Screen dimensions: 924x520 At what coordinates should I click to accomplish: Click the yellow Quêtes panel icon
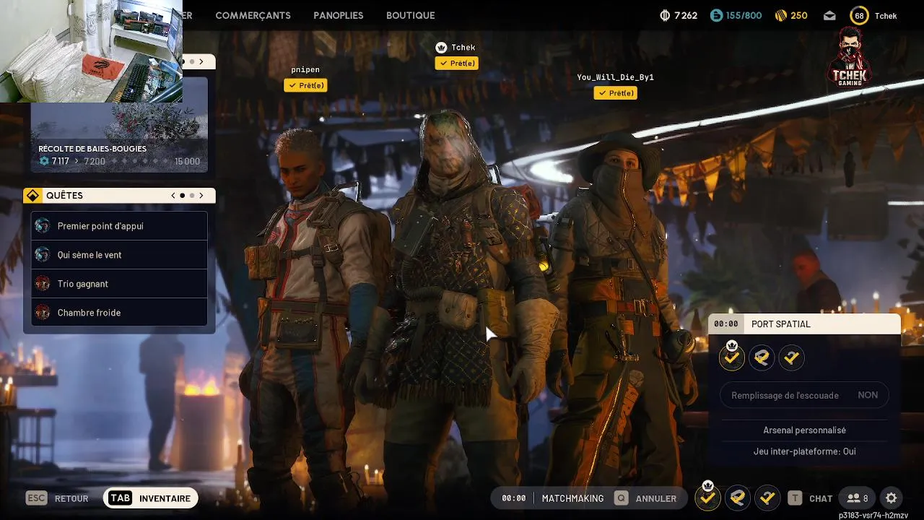tap(32, 196)
